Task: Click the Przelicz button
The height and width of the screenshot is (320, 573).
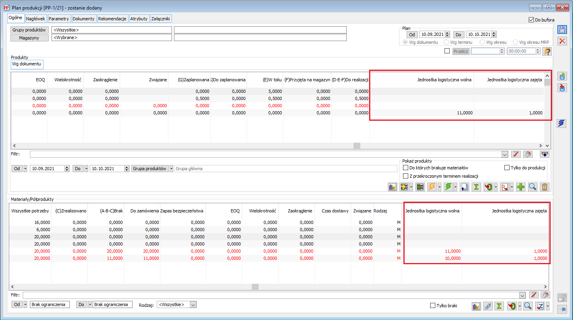Action: [461, 51]
